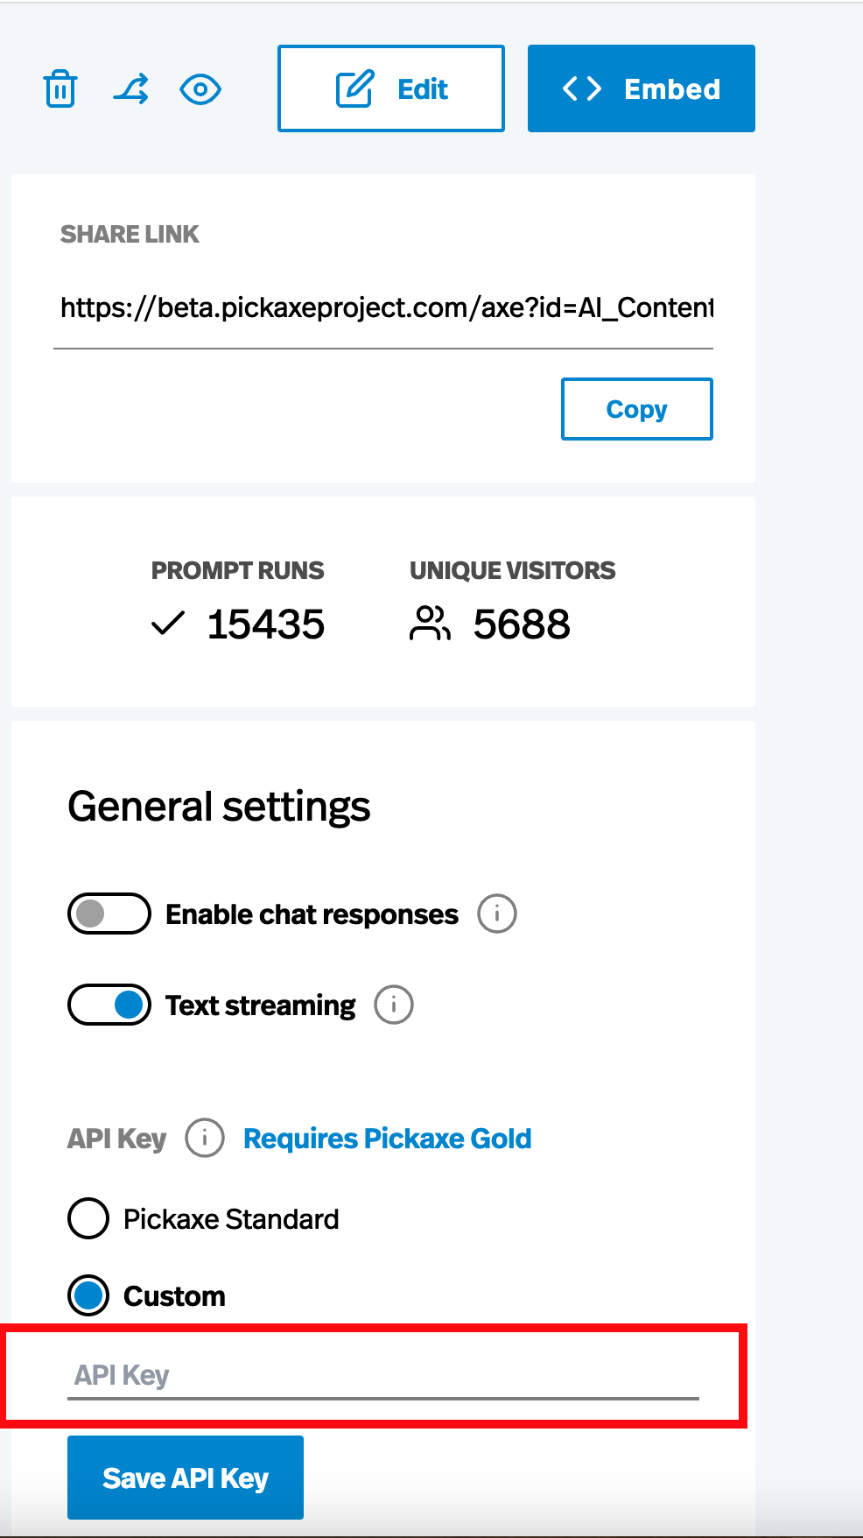Click the prompt runs checkmark icon
863x1538 pixels.
coord(168,624)
